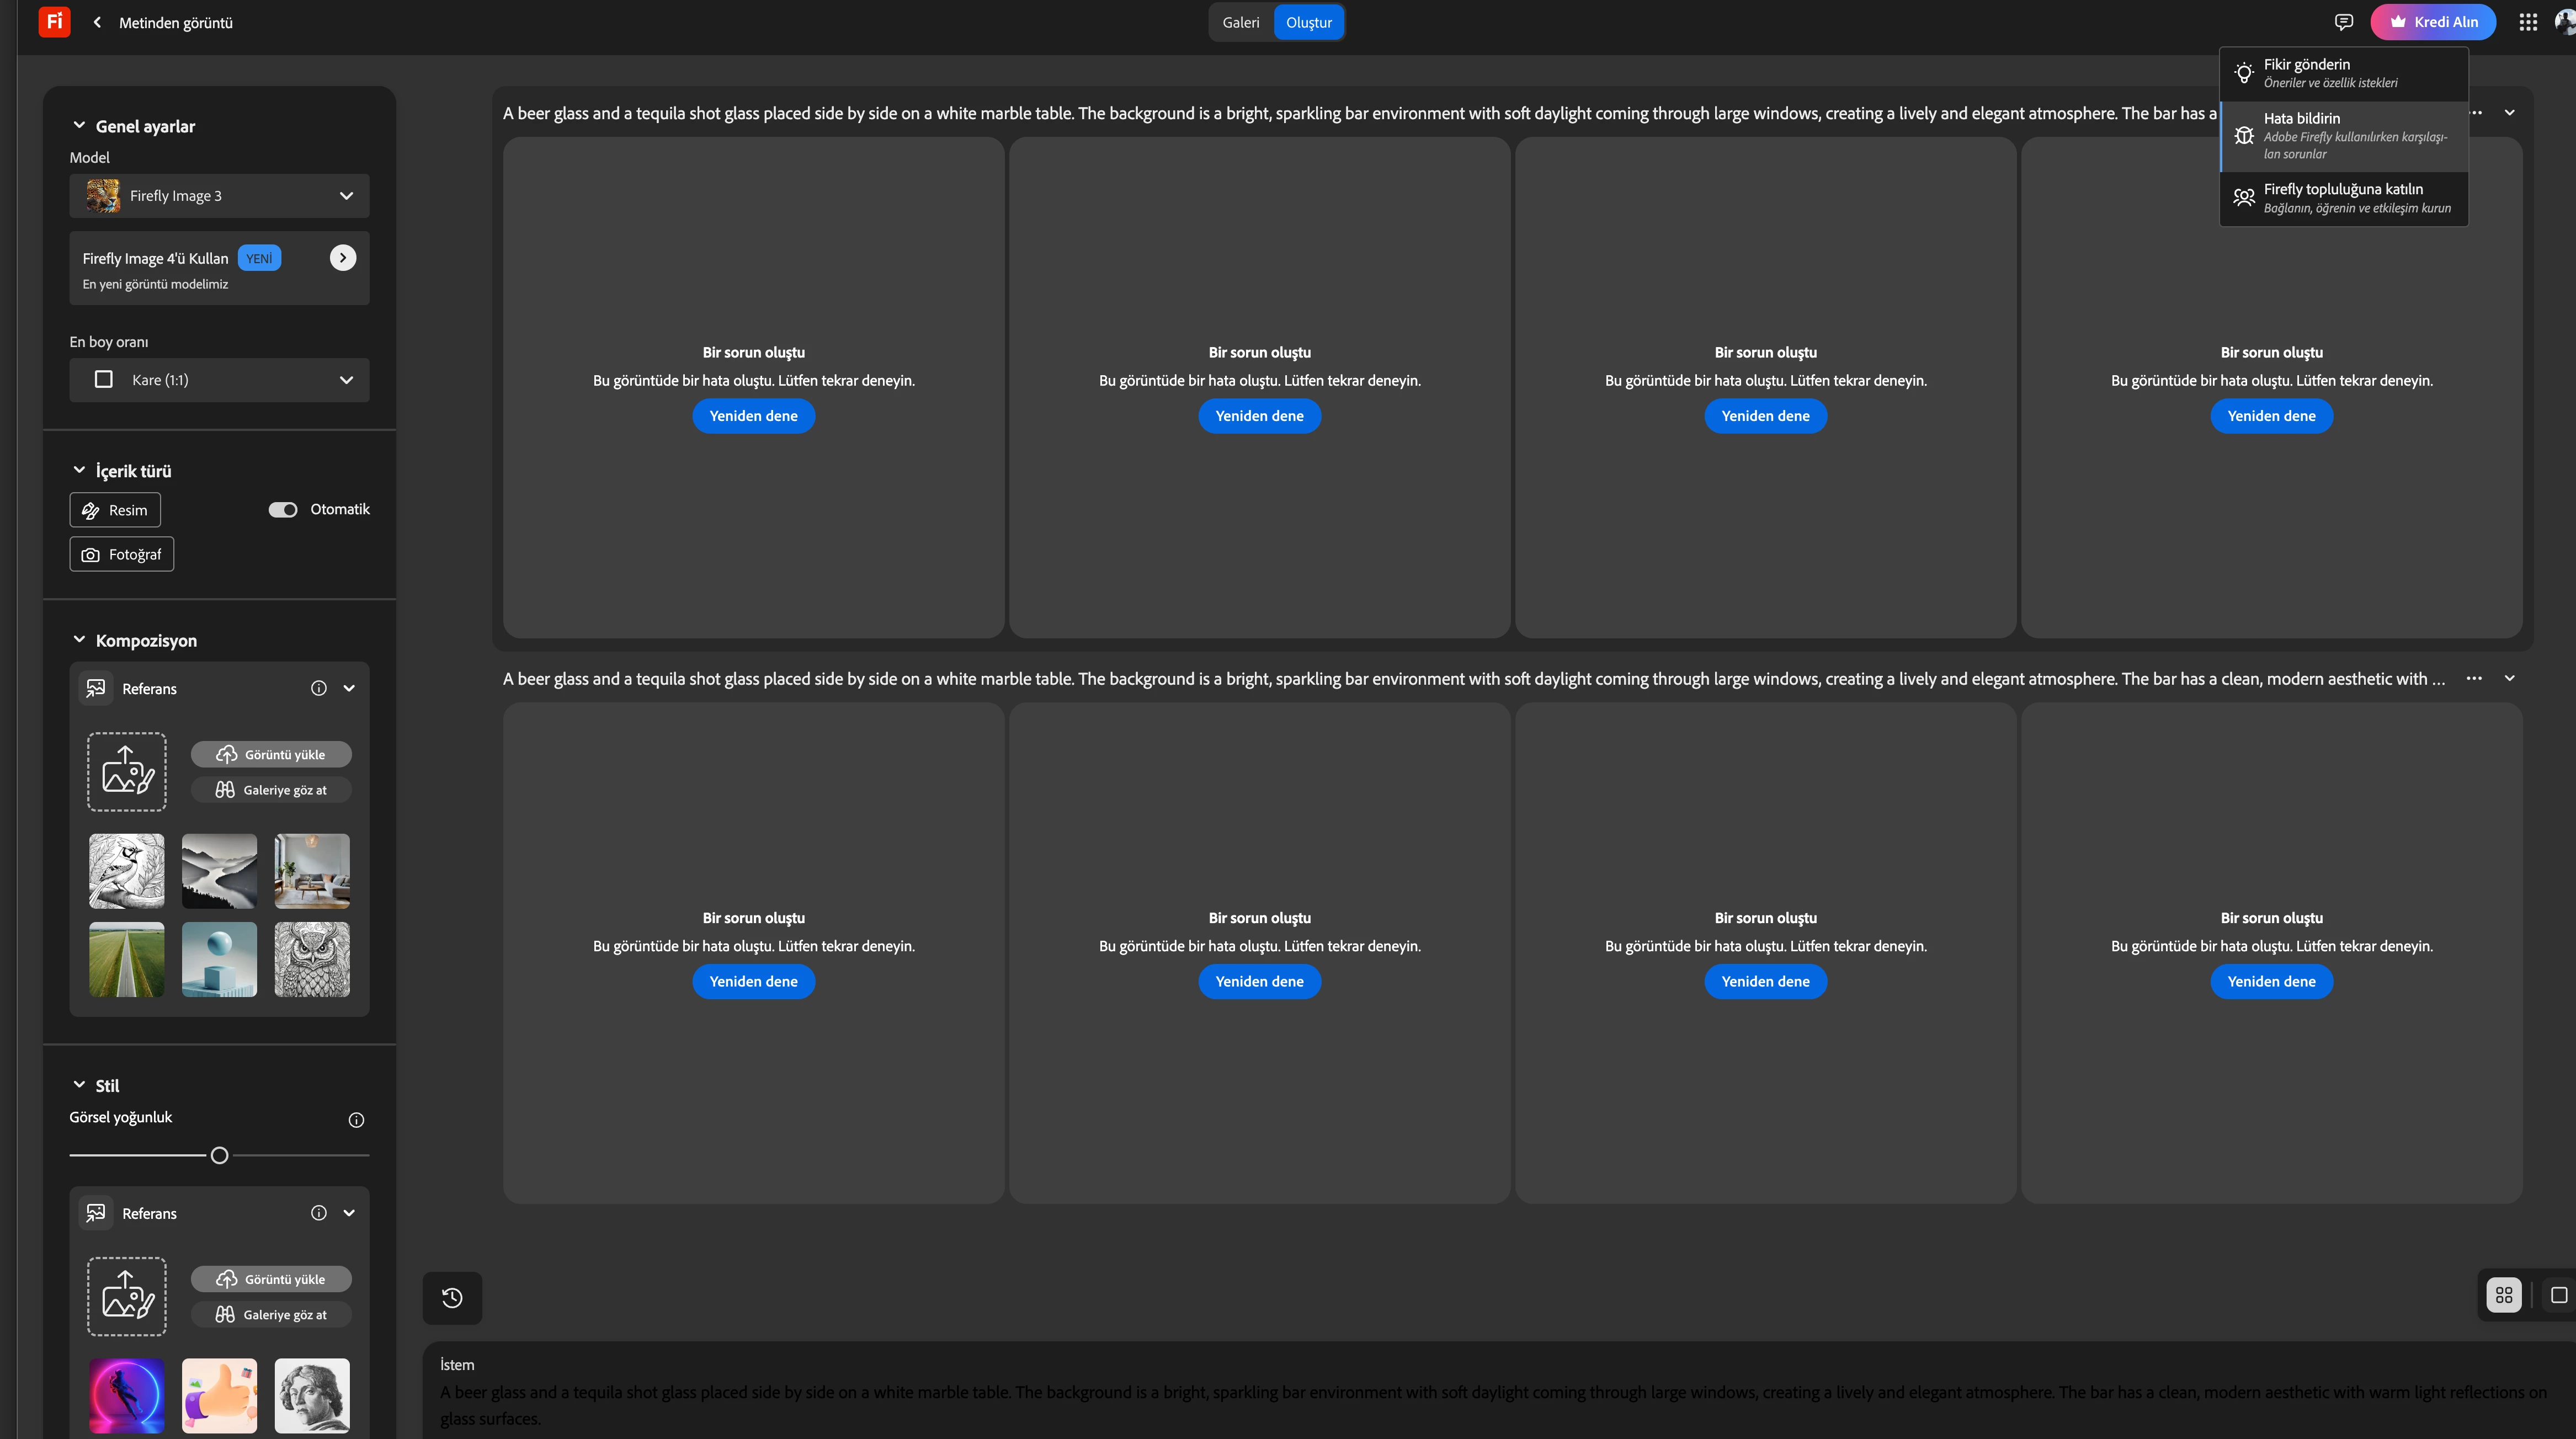The image size is (2576, 1439).
Task: Open the generation history clock icon
Action: 452,1297
